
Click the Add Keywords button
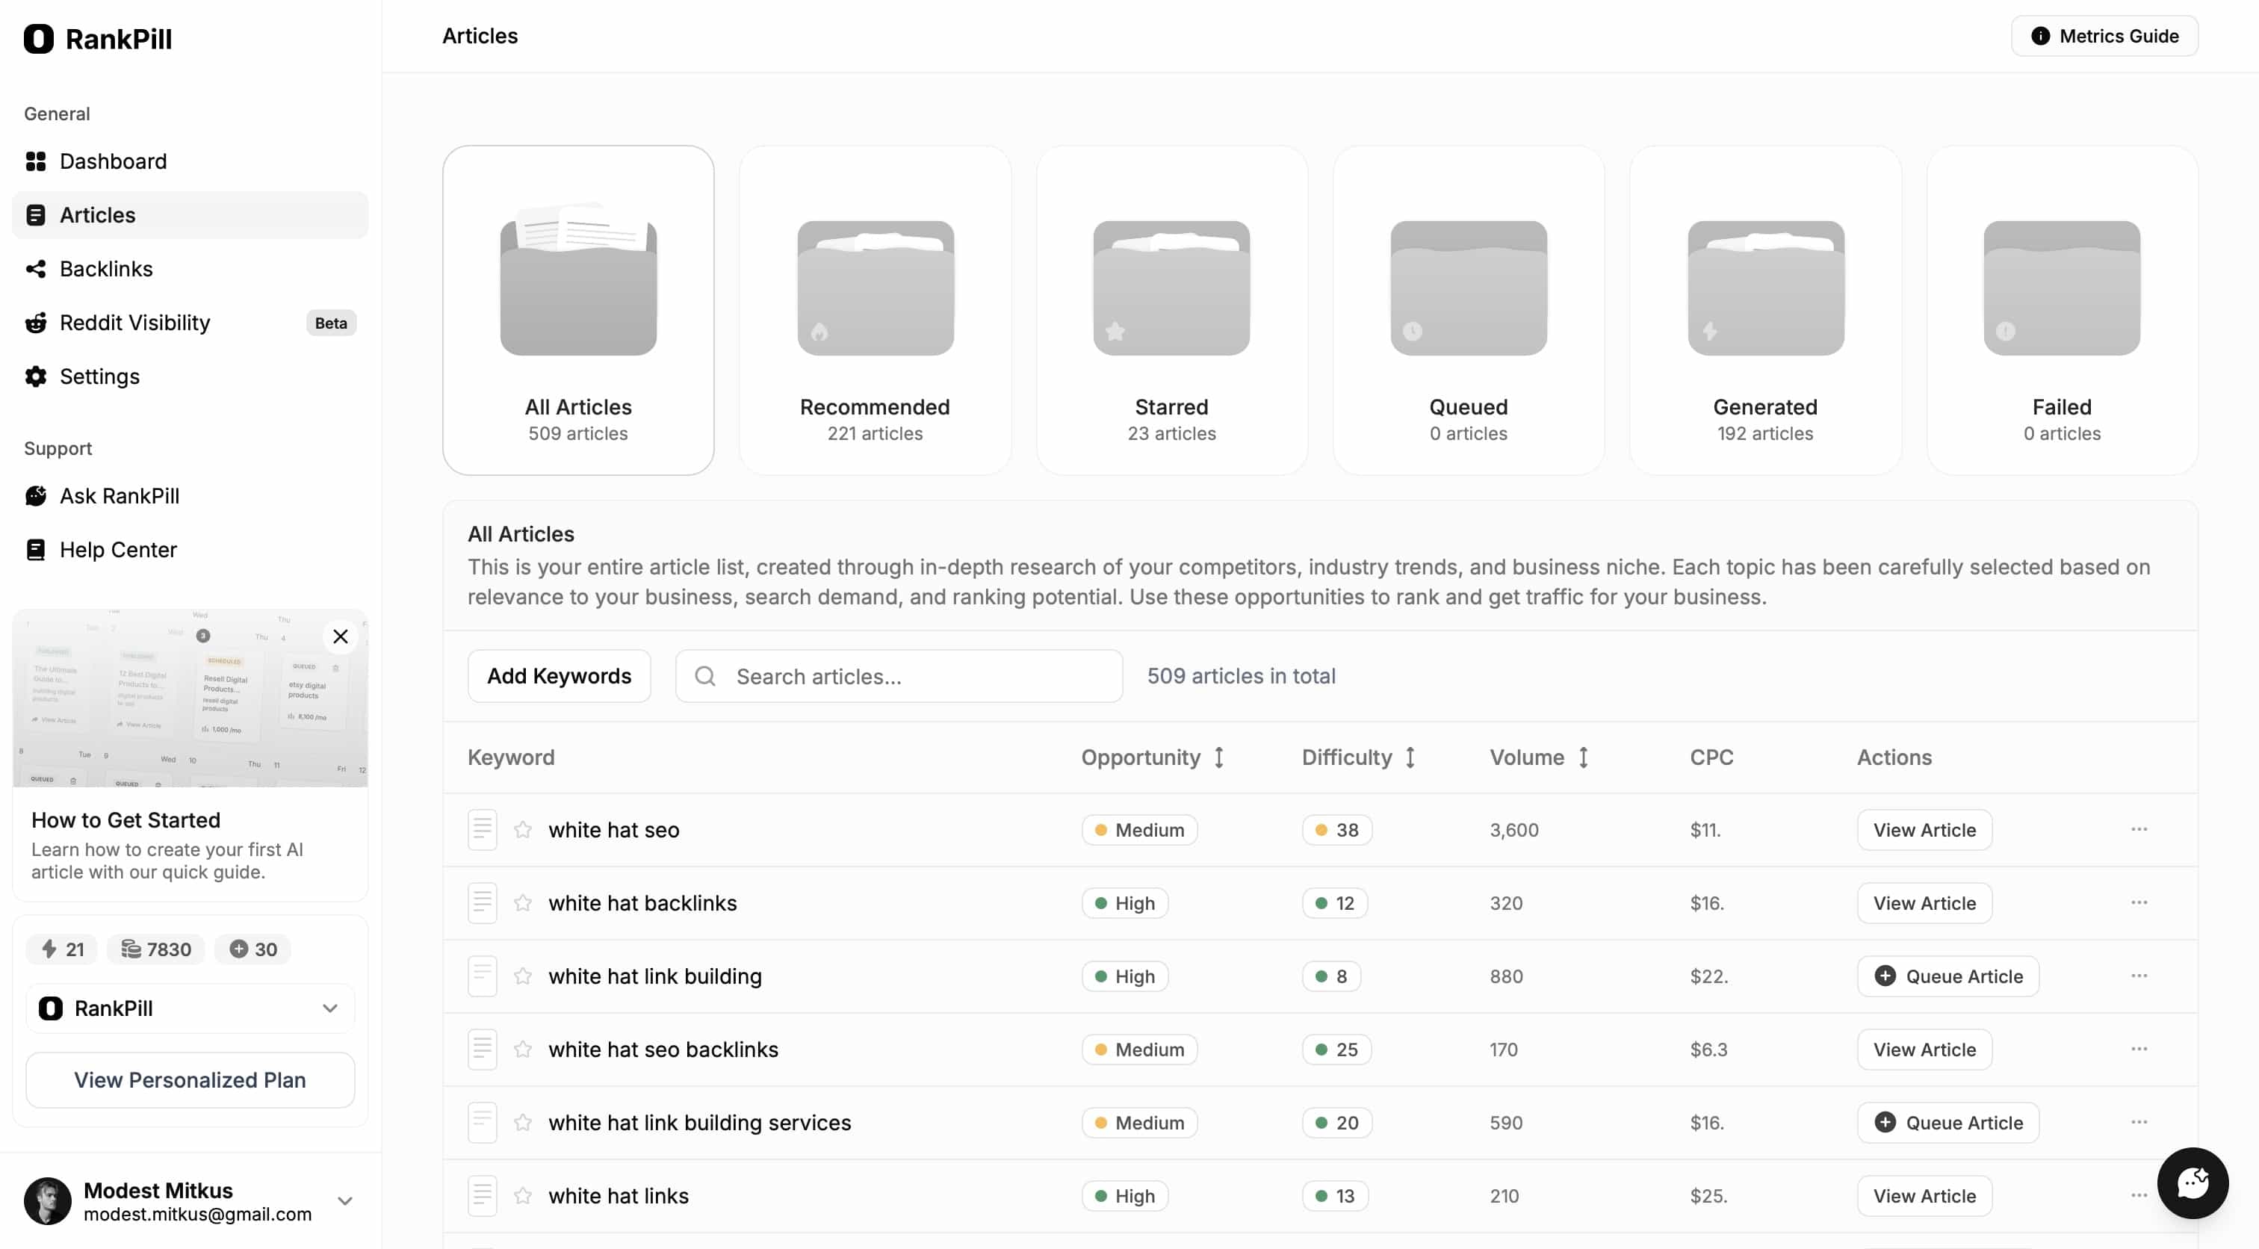[559, 675]
